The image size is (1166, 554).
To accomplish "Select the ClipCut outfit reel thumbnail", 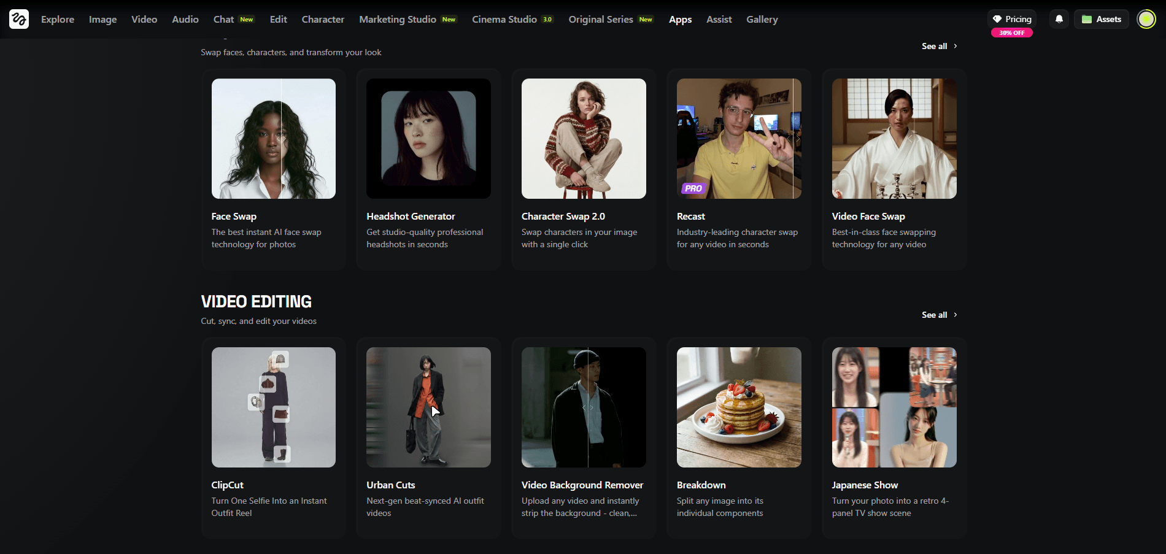I will [273, 407].
